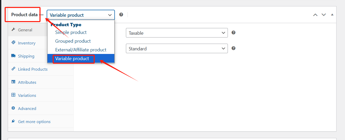Expand the Standard tax class dropdown

pos(177,49)
